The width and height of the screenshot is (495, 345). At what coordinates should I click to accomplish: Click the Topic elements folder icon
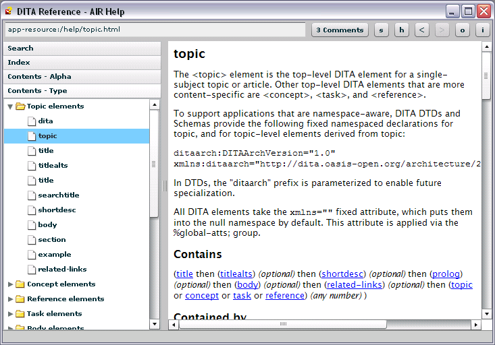pyautogui.click(x=20, y=106)
